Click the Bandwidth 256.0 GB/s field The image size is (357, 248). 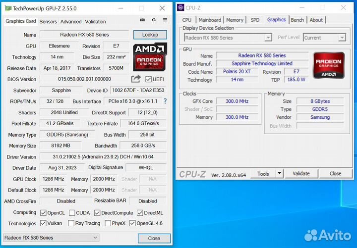click(143, 146)
